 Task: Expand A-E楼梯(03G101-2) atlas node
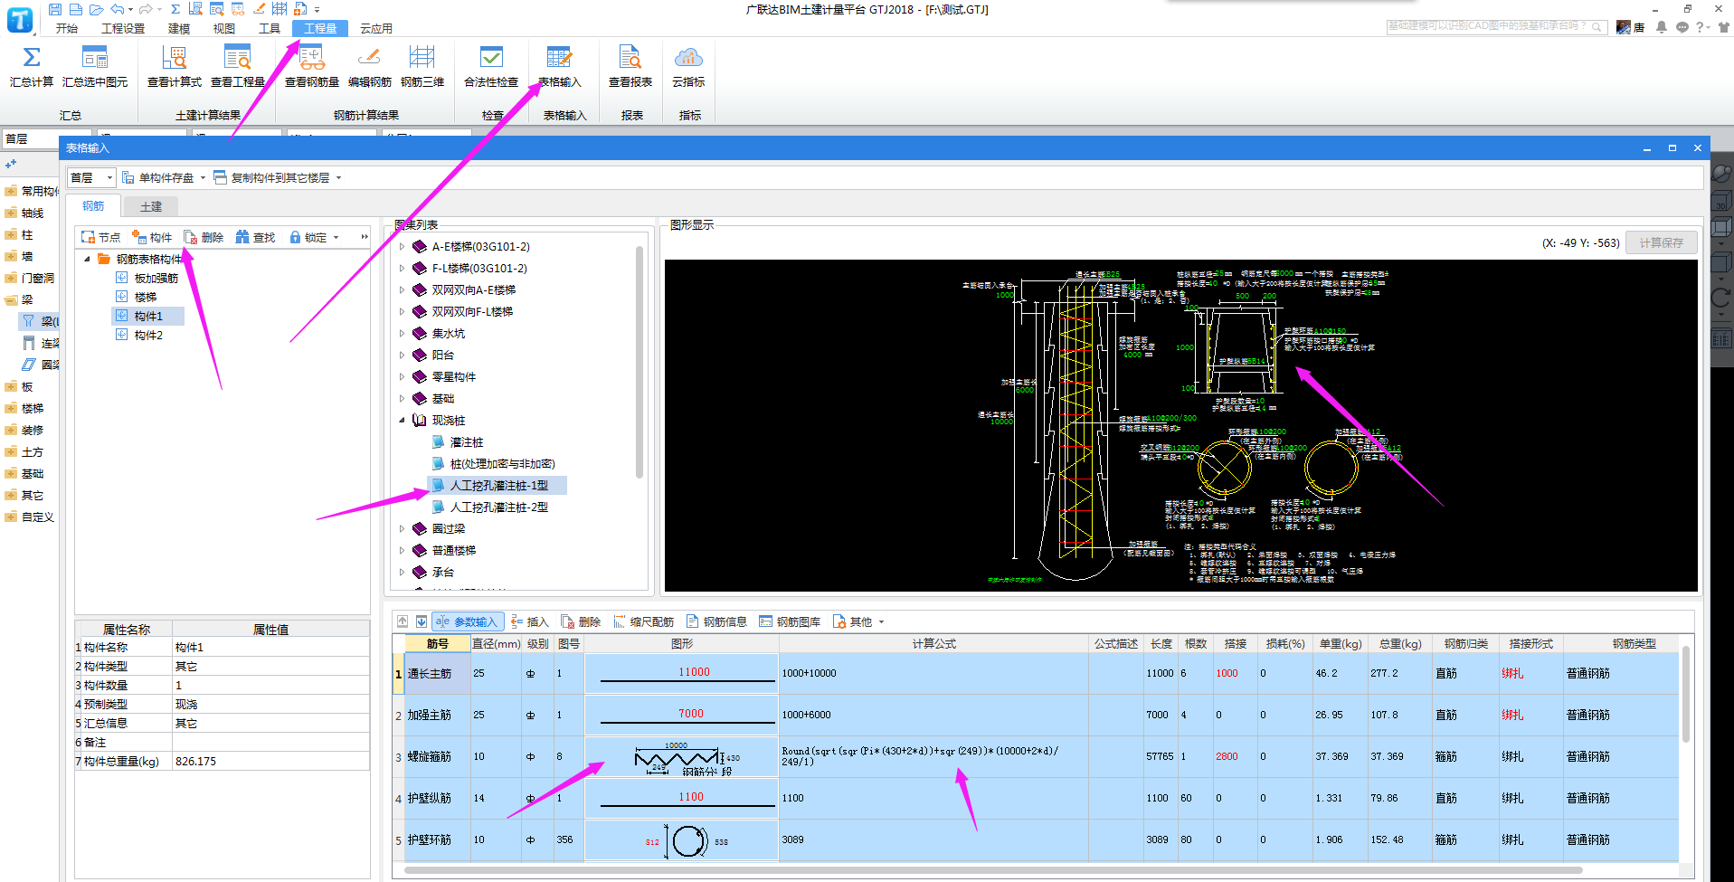click(403, 246)
